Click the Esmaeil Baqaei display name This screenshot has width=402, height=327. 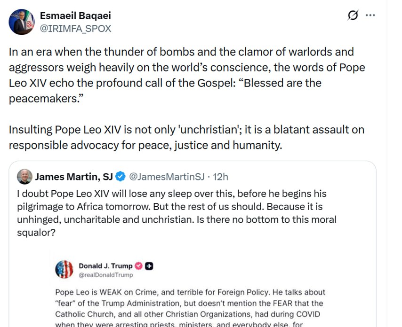[75, 16]
